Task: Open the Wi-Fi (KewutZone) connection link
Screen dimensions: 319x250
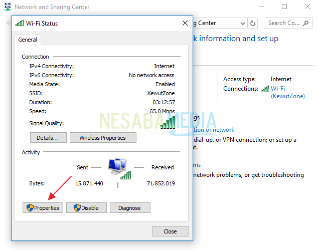Action: coord(288,92)
